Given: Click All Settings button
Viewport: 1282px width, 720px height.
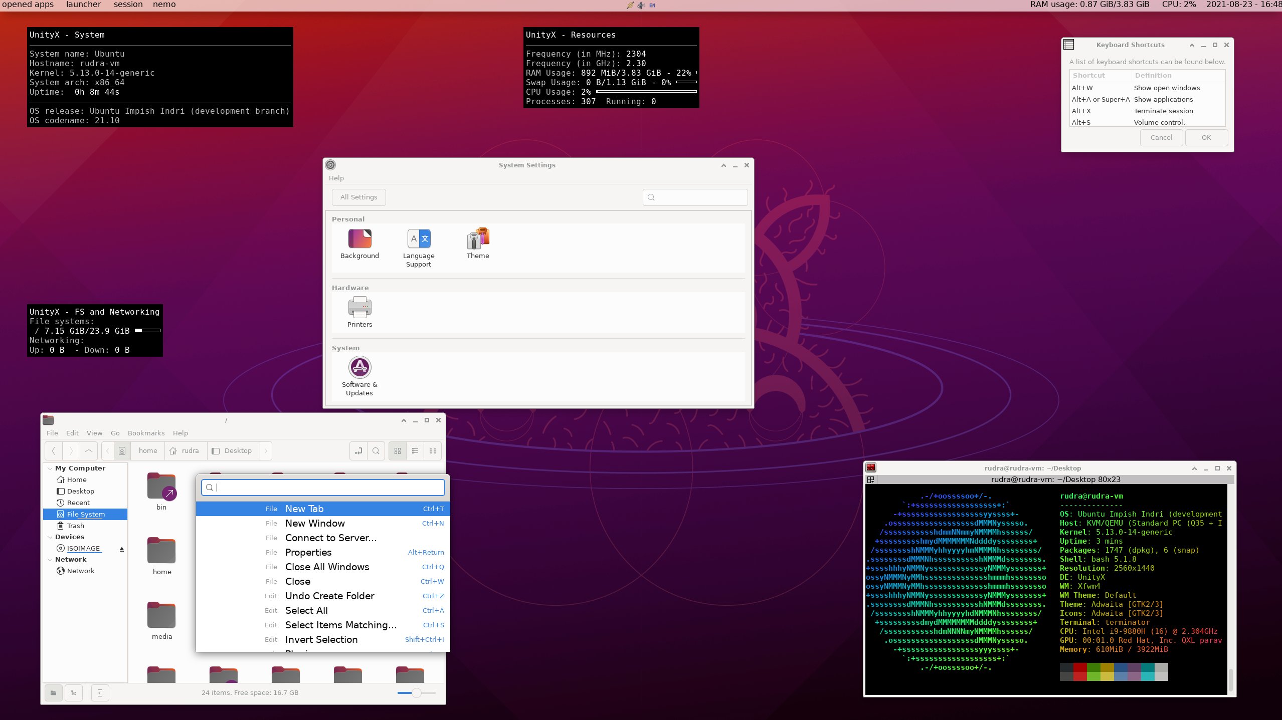Looking at the screenshot, I should pyautogui.click(x=358, y=197).
